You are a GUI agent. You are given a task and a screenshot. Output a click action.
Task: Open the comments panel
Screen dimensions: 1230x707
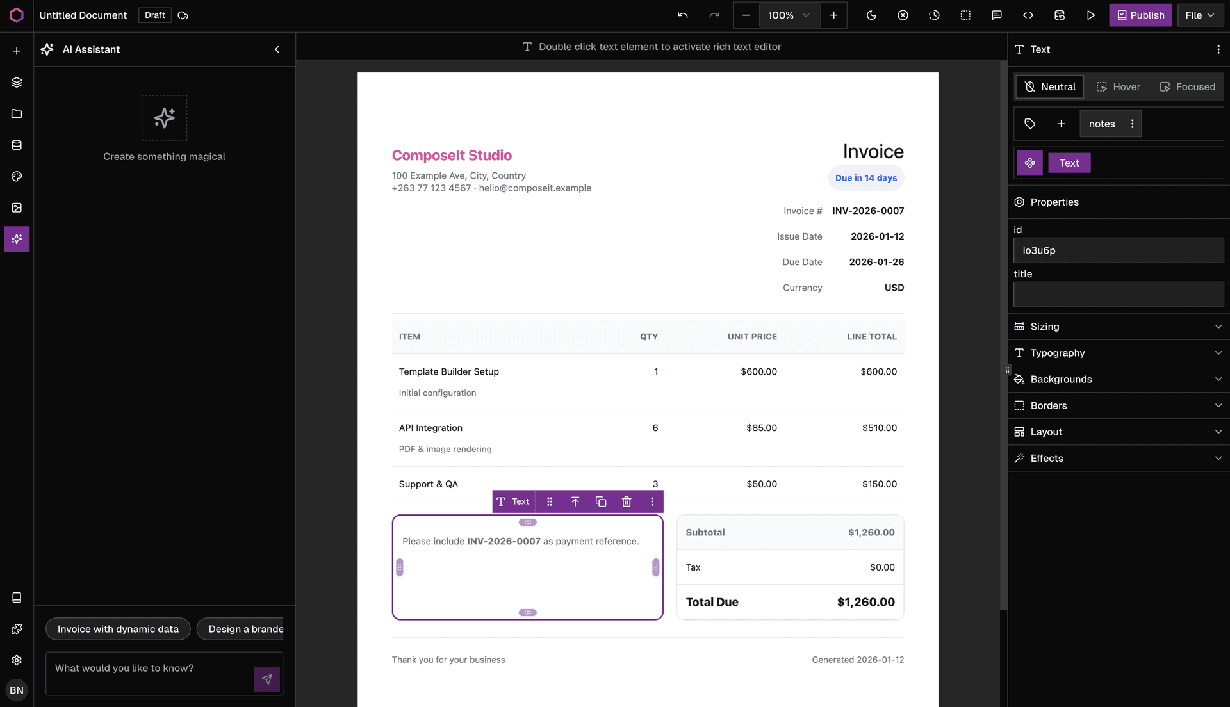(x=996, y=15)
